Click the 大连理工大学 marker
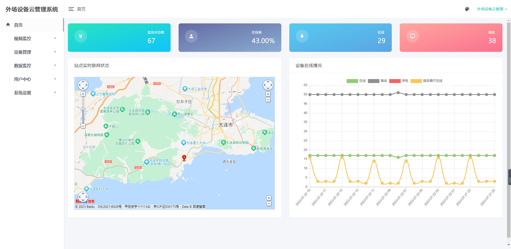The height and width of the screenshot is (249, 511). [x=183, y=143]
